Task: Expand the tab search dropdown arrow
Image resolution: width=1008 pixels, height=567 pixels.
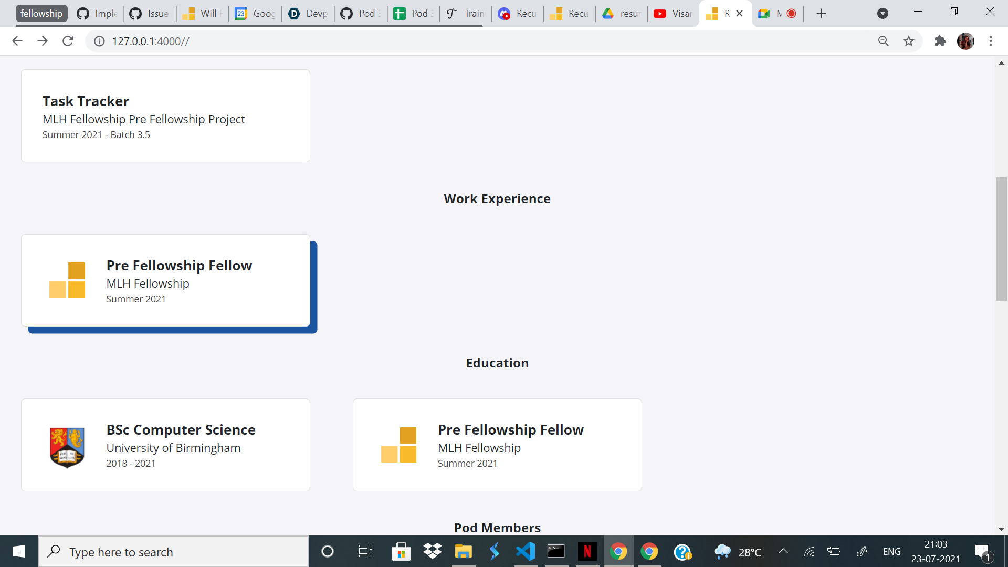Action: pos(883,14)
